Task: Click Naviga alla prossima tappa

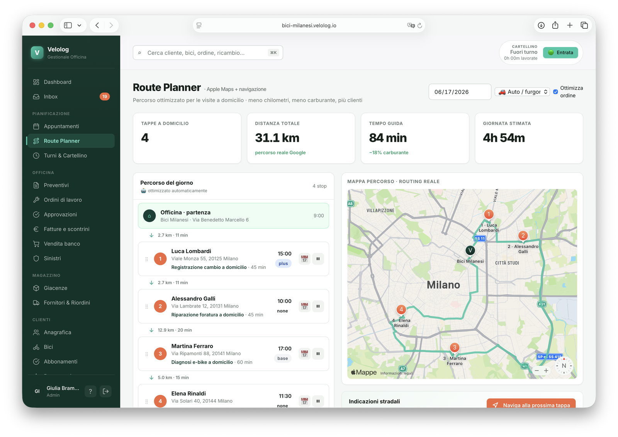Action: click(531, 403)
